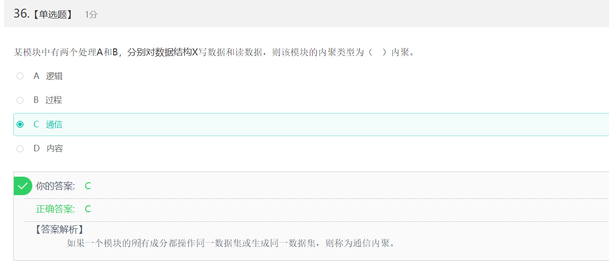Select radio button for option D 内容
The width and height of the screenshot is (609, 280).
point(20,149)
